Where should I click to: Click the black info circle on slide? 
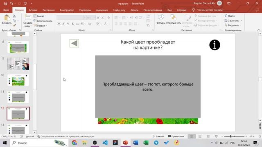[215, 45]
